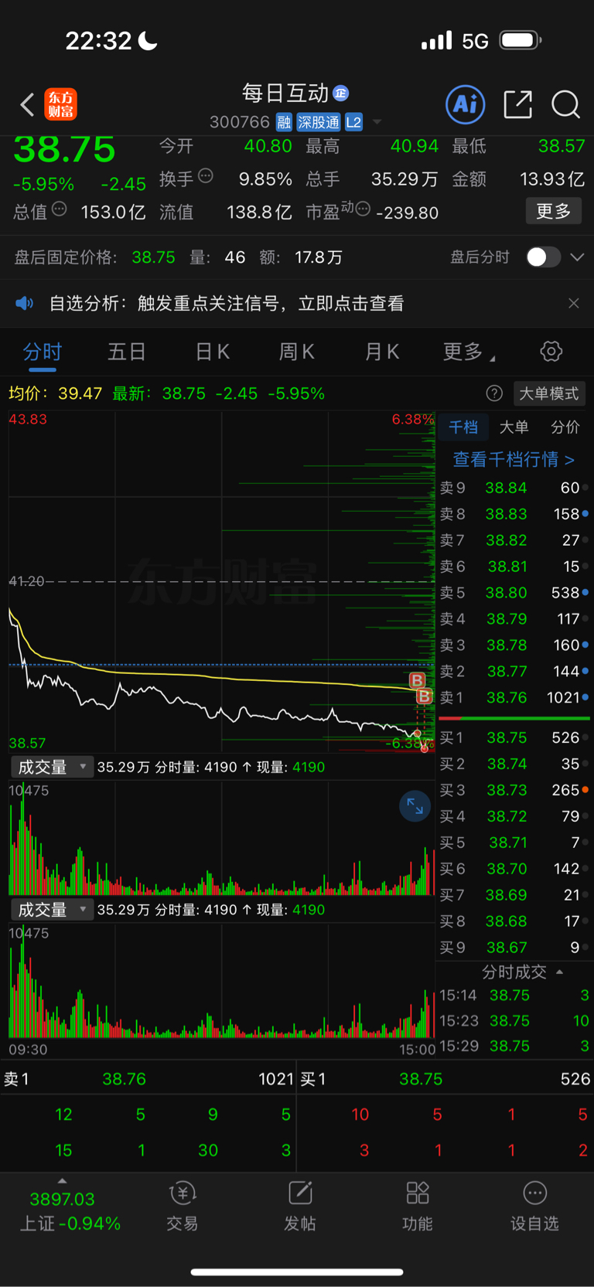This screenshot has height=1287, width=594.
Task: Tap the 东方财富 orange logo
Action: 60,104
